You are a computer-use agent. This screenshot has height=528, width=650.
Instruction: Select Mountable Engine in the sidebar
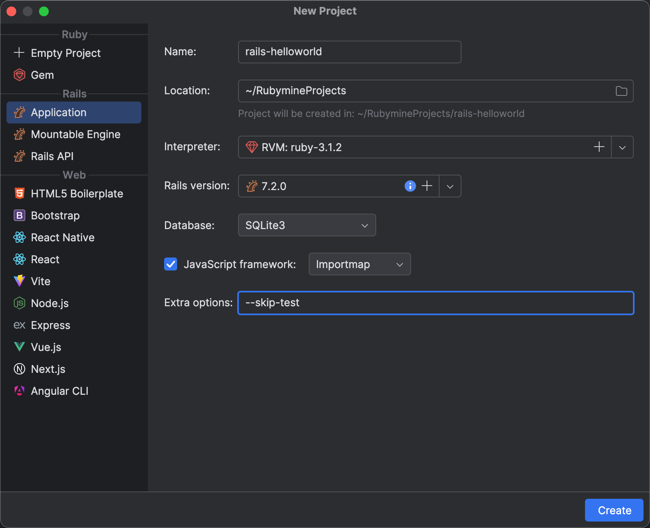76,134
